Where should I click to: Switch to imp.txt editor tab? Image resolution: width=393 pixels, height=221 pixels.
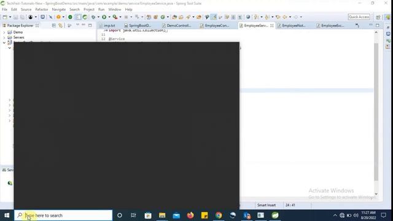[109, 26]
